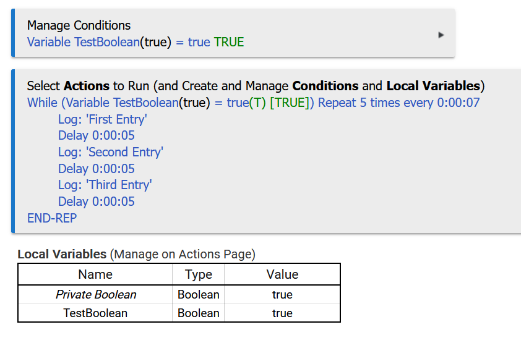The height and width of the screenshot is (348, 521).
Task: Select the Private Boolean variable name
Action: (95, 295)
